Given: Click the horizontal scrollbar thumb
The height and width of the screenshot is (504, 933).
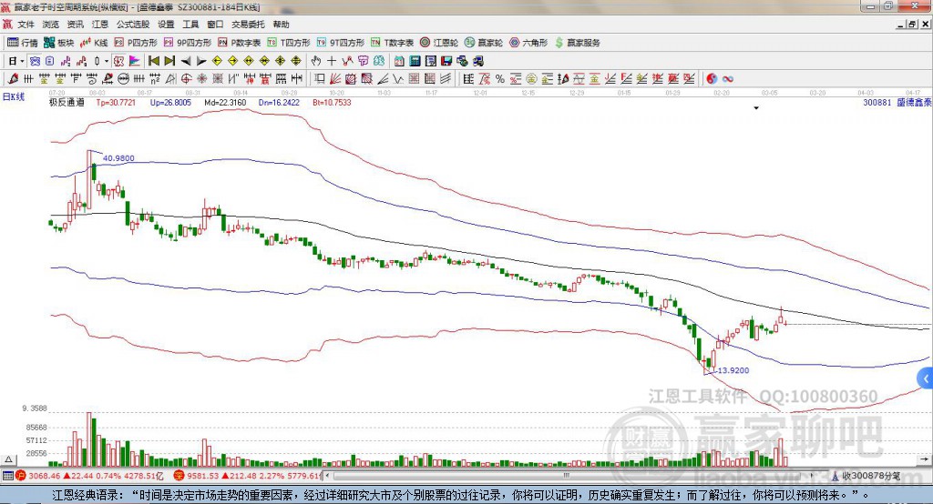Looking at the screenshot, I should pos(567,476).
